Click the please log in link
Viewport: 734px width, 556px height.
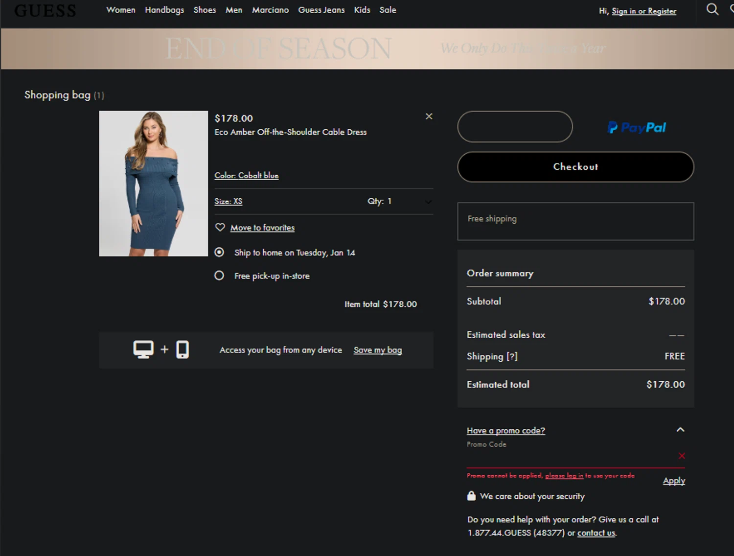[564, 475]
